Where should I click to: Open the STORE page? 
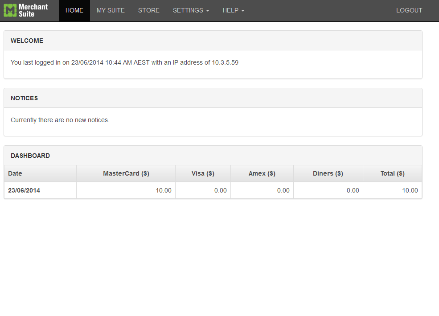tap(149, 10)
